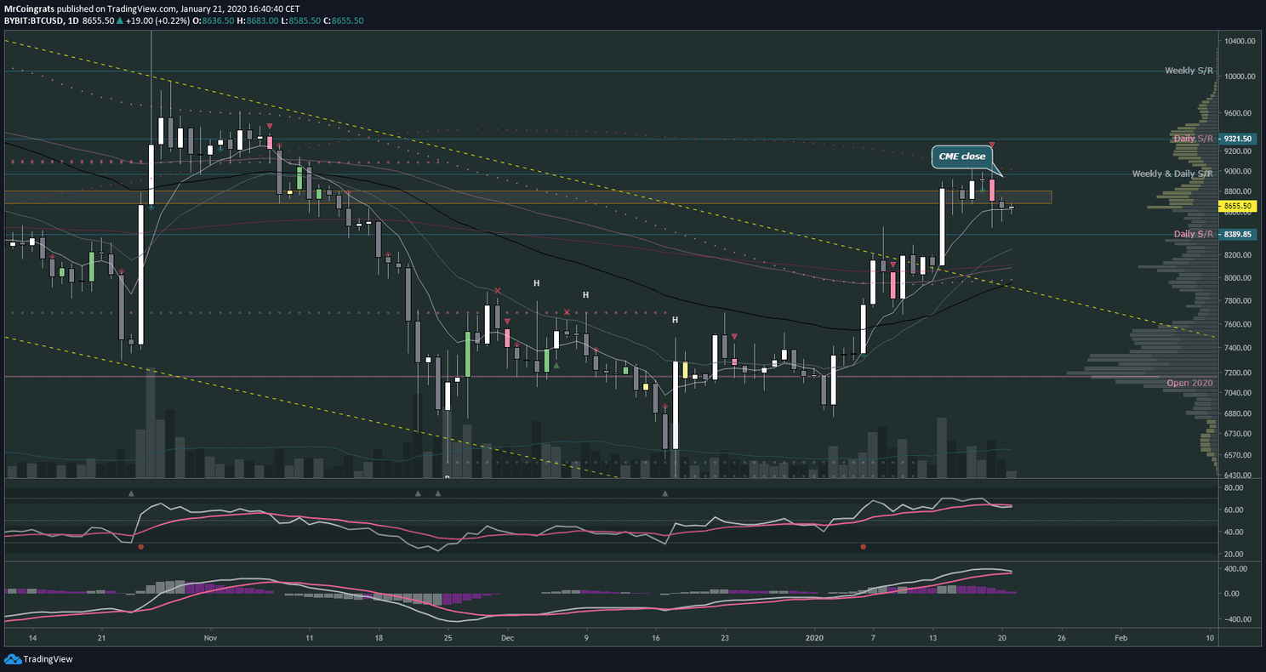Image resolution: width=1266 pixels, height=672 pixels.
Task: Click the 'Weekly & Daily S/R' annotation text
Action: pos(1172,174)
